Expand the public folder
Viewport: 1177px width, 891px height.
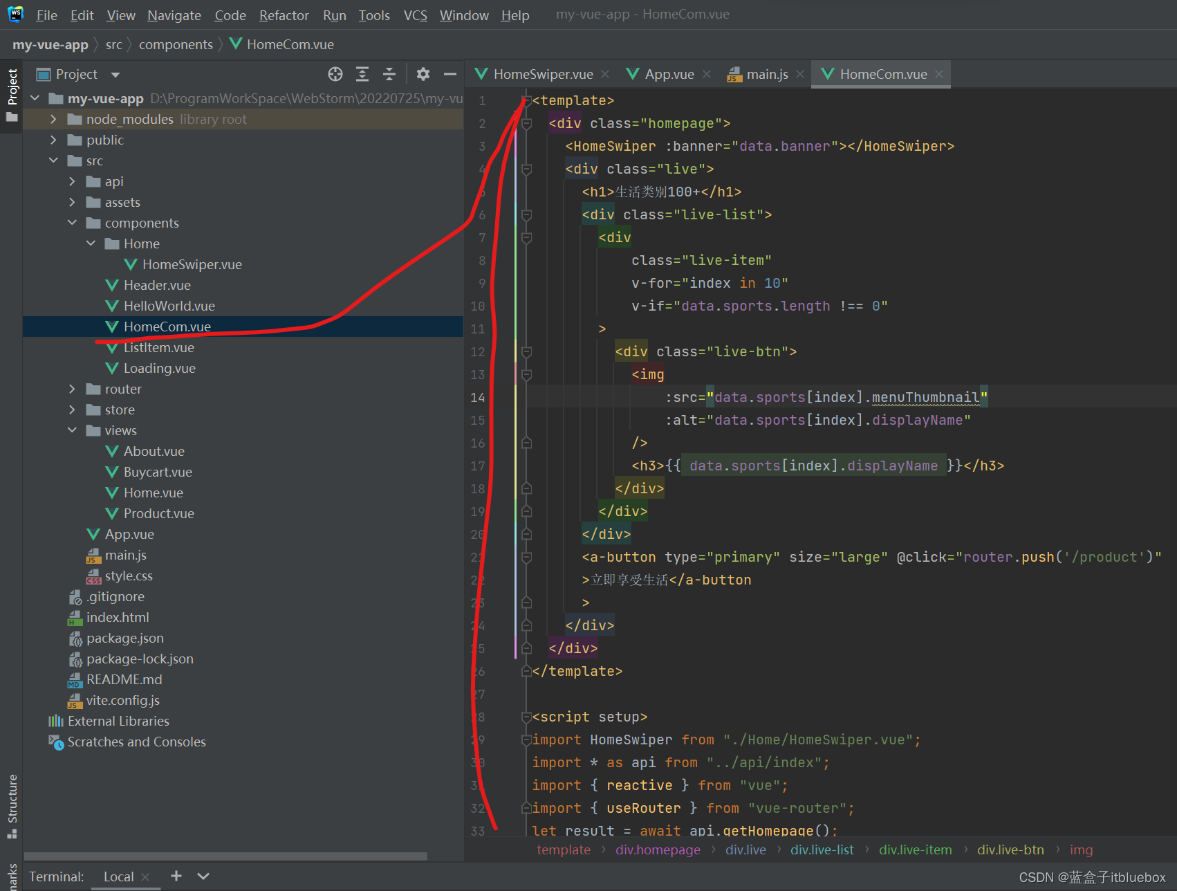tap(53, 140)
